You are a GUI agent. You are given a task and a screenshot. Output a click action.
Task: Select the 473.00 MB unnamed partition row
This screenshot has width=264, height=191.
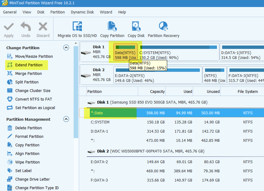171,141
